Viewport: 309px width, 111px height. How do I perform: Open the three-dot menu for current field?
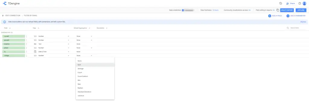[27, 36]
